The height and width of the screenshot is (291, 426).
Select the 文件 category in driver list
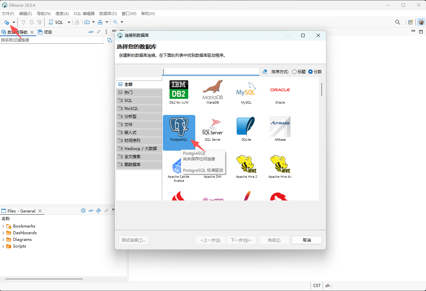pyautogui.click(x=139, y=124)
